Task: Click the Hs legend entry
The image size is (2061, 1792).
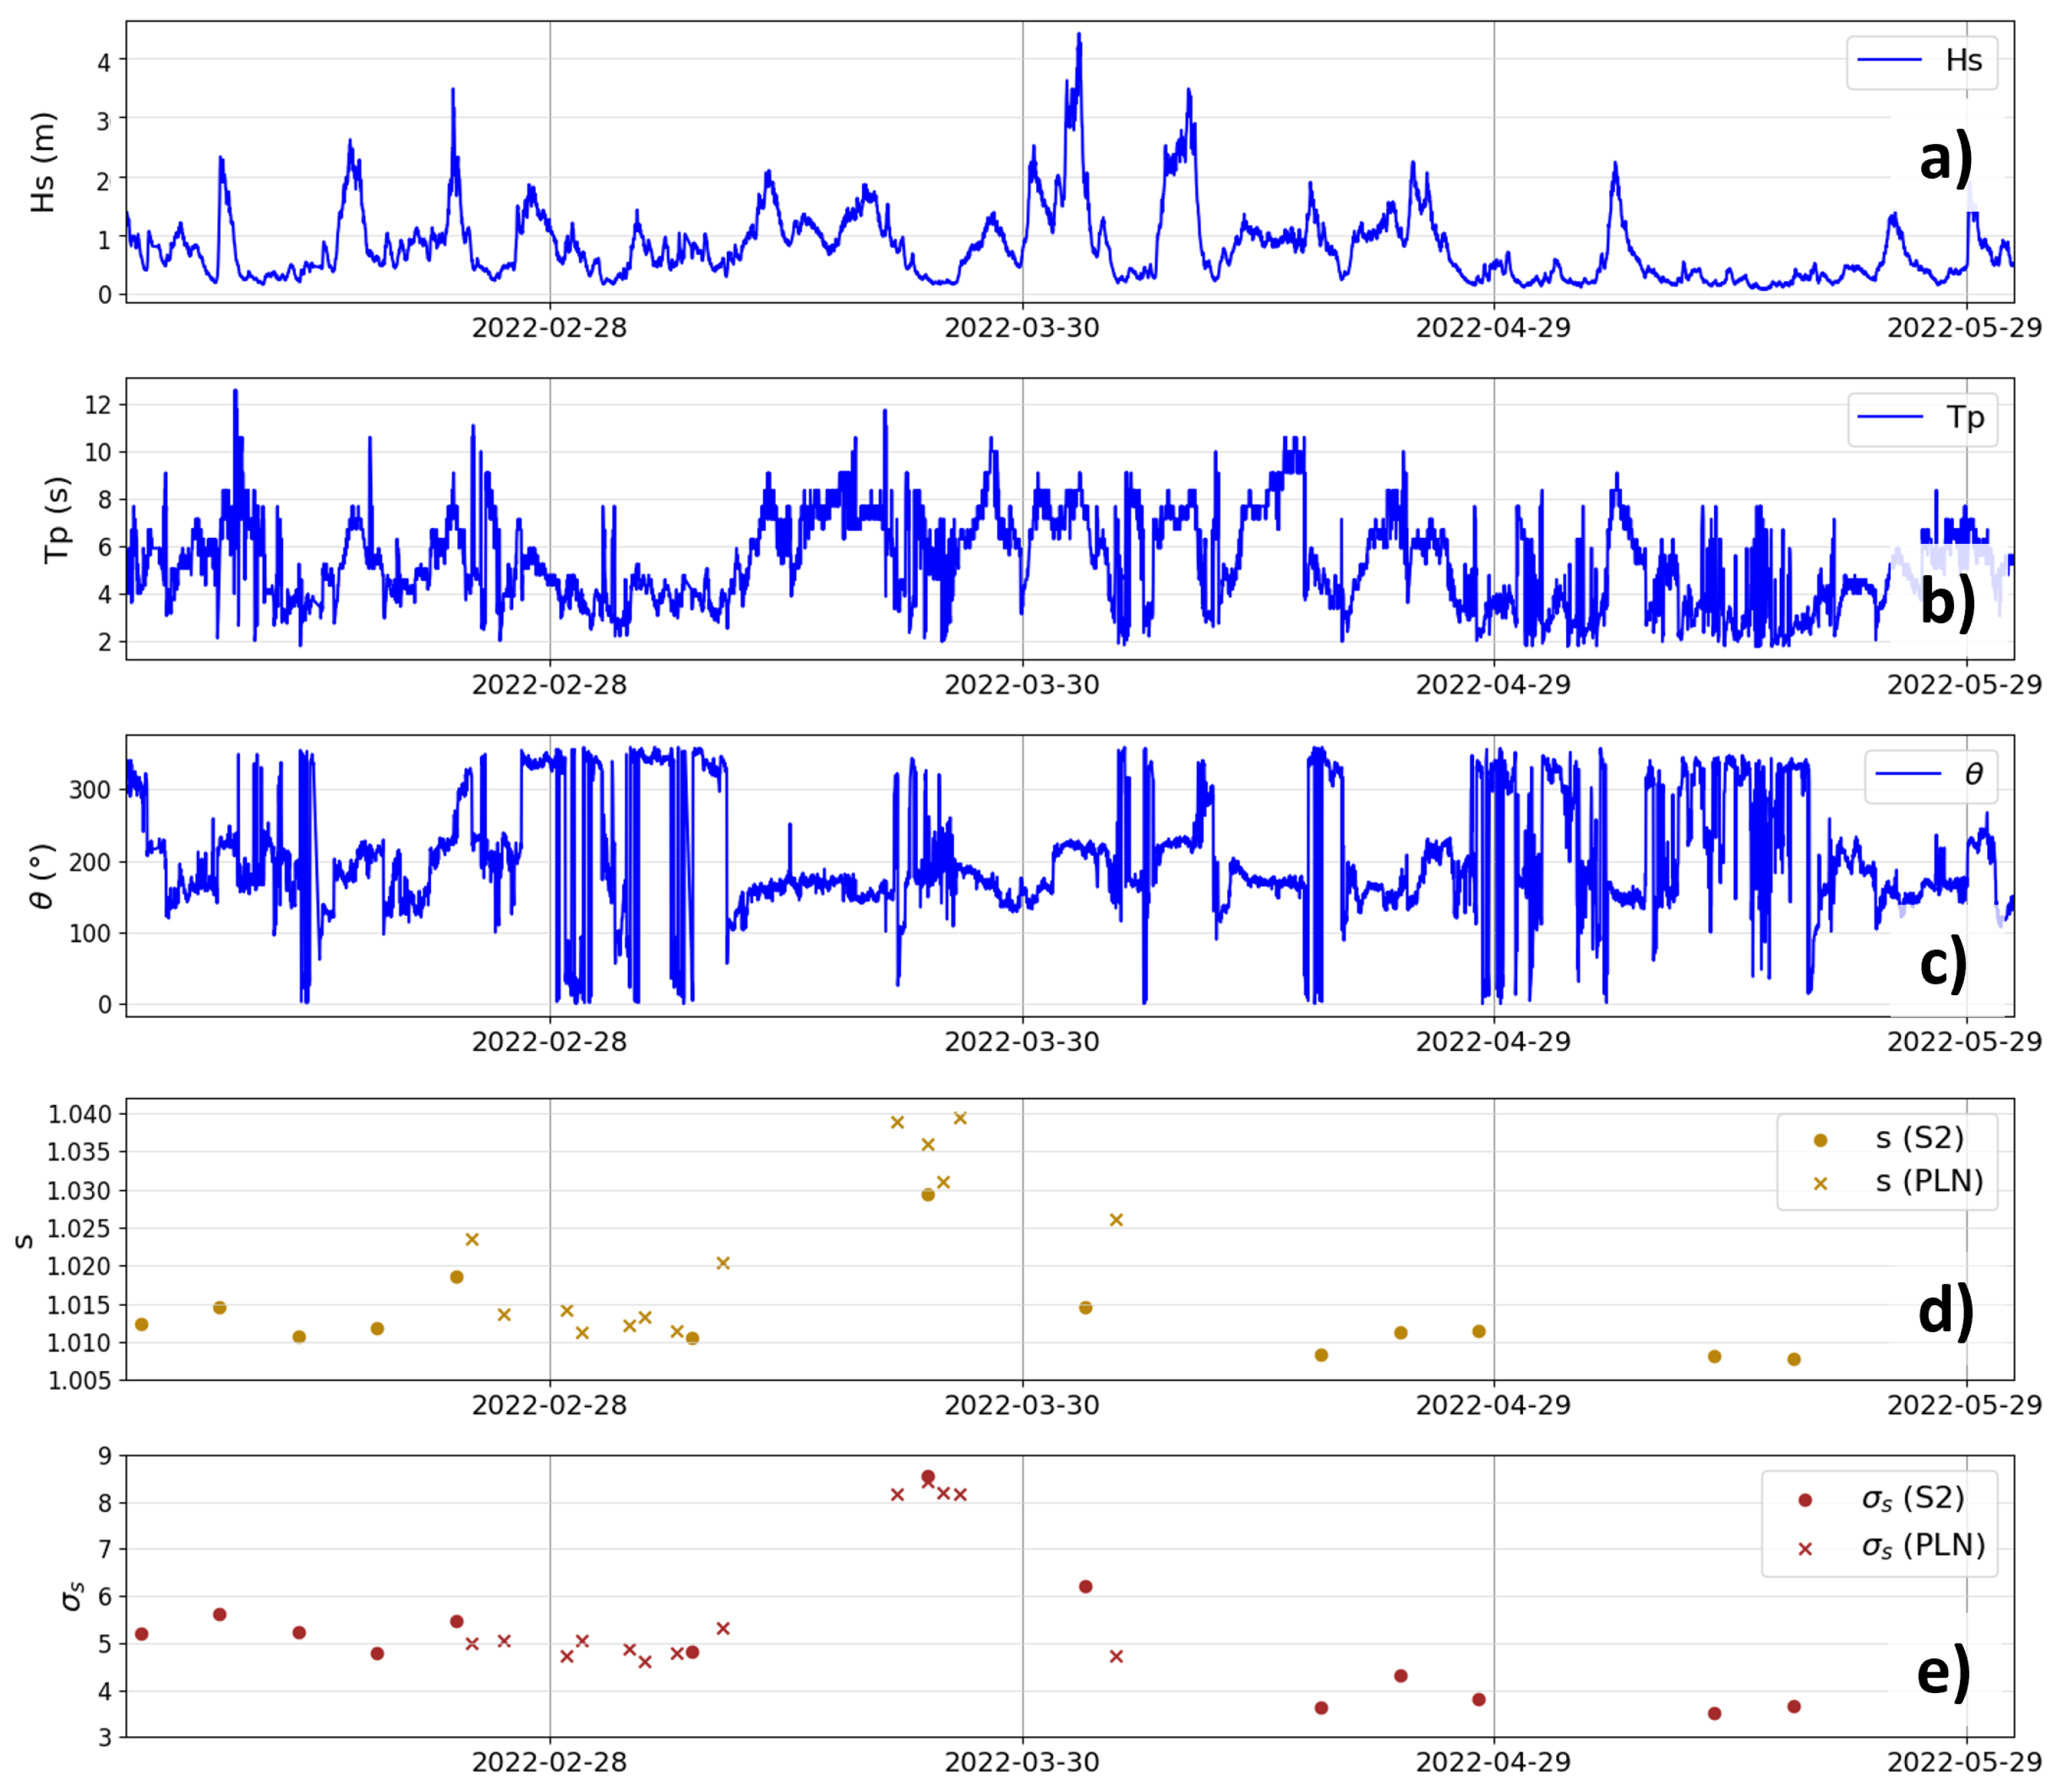Action: pos(1921,62)
